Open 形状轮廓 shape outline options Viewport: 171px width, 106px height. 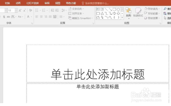pos(152,14)
